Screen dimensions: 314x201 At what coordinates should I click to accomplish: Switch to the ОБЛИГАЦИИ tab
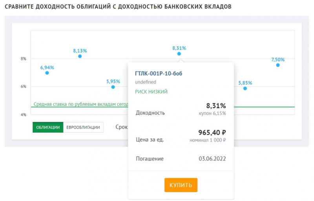pos(48,127)
